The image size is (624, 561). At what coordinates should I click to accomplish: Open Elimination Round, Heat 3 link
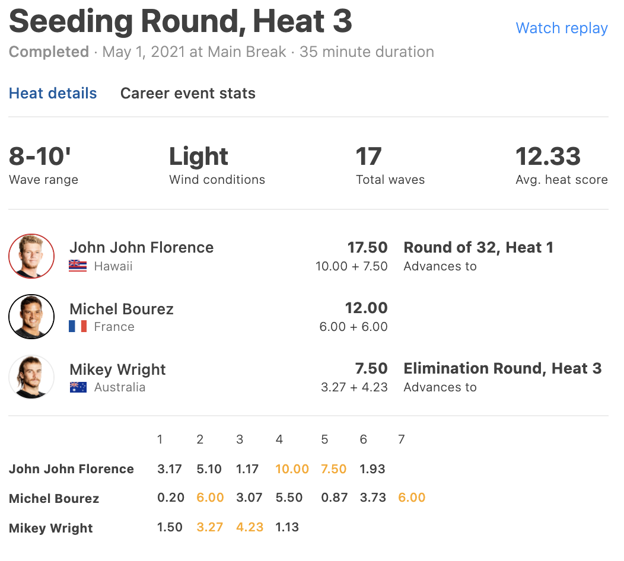502,368
